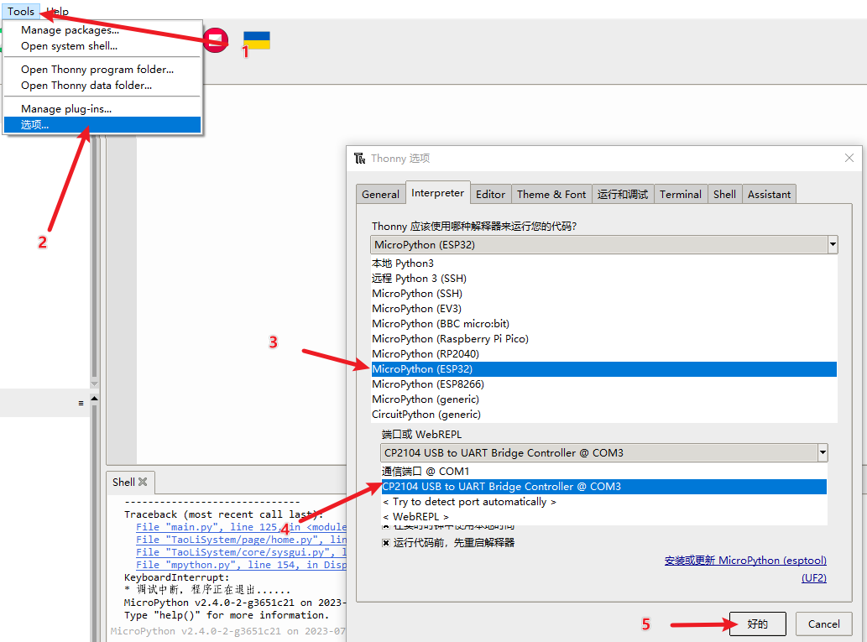This screenshot has height=642, width=867.
Task: Click the 好的 OK button
Action: click(758, 624)
